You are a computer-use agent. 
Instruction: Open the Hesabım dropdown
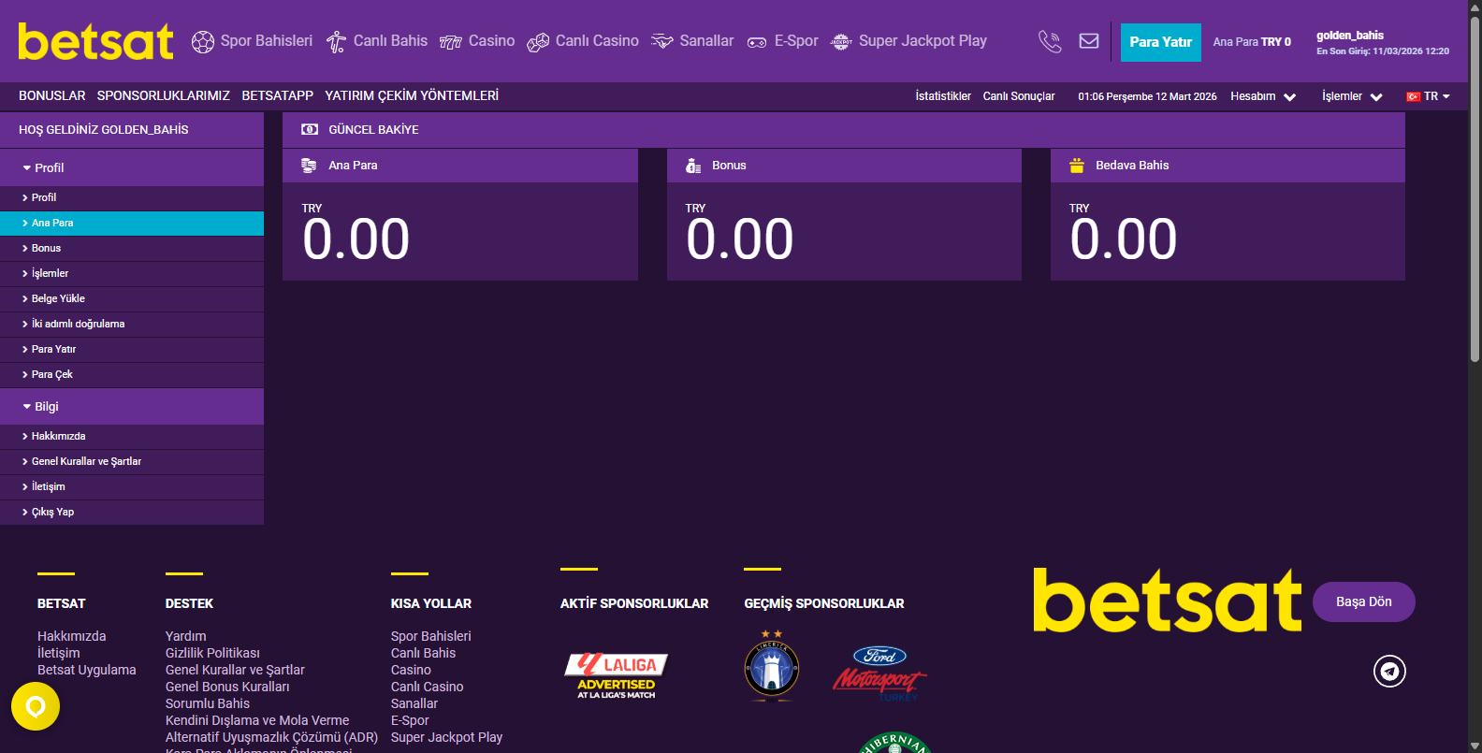click(1263, 96)
